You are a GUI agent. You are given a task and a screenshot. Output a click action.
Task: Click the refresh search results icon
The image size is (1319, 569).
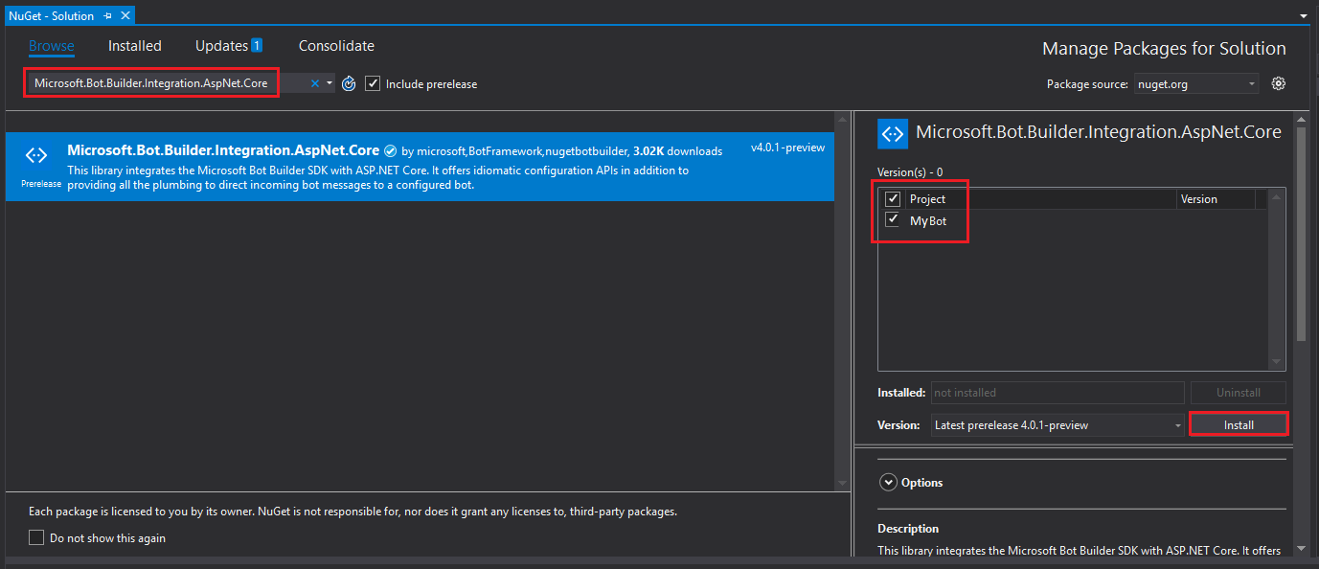click(x=348, y=83)
